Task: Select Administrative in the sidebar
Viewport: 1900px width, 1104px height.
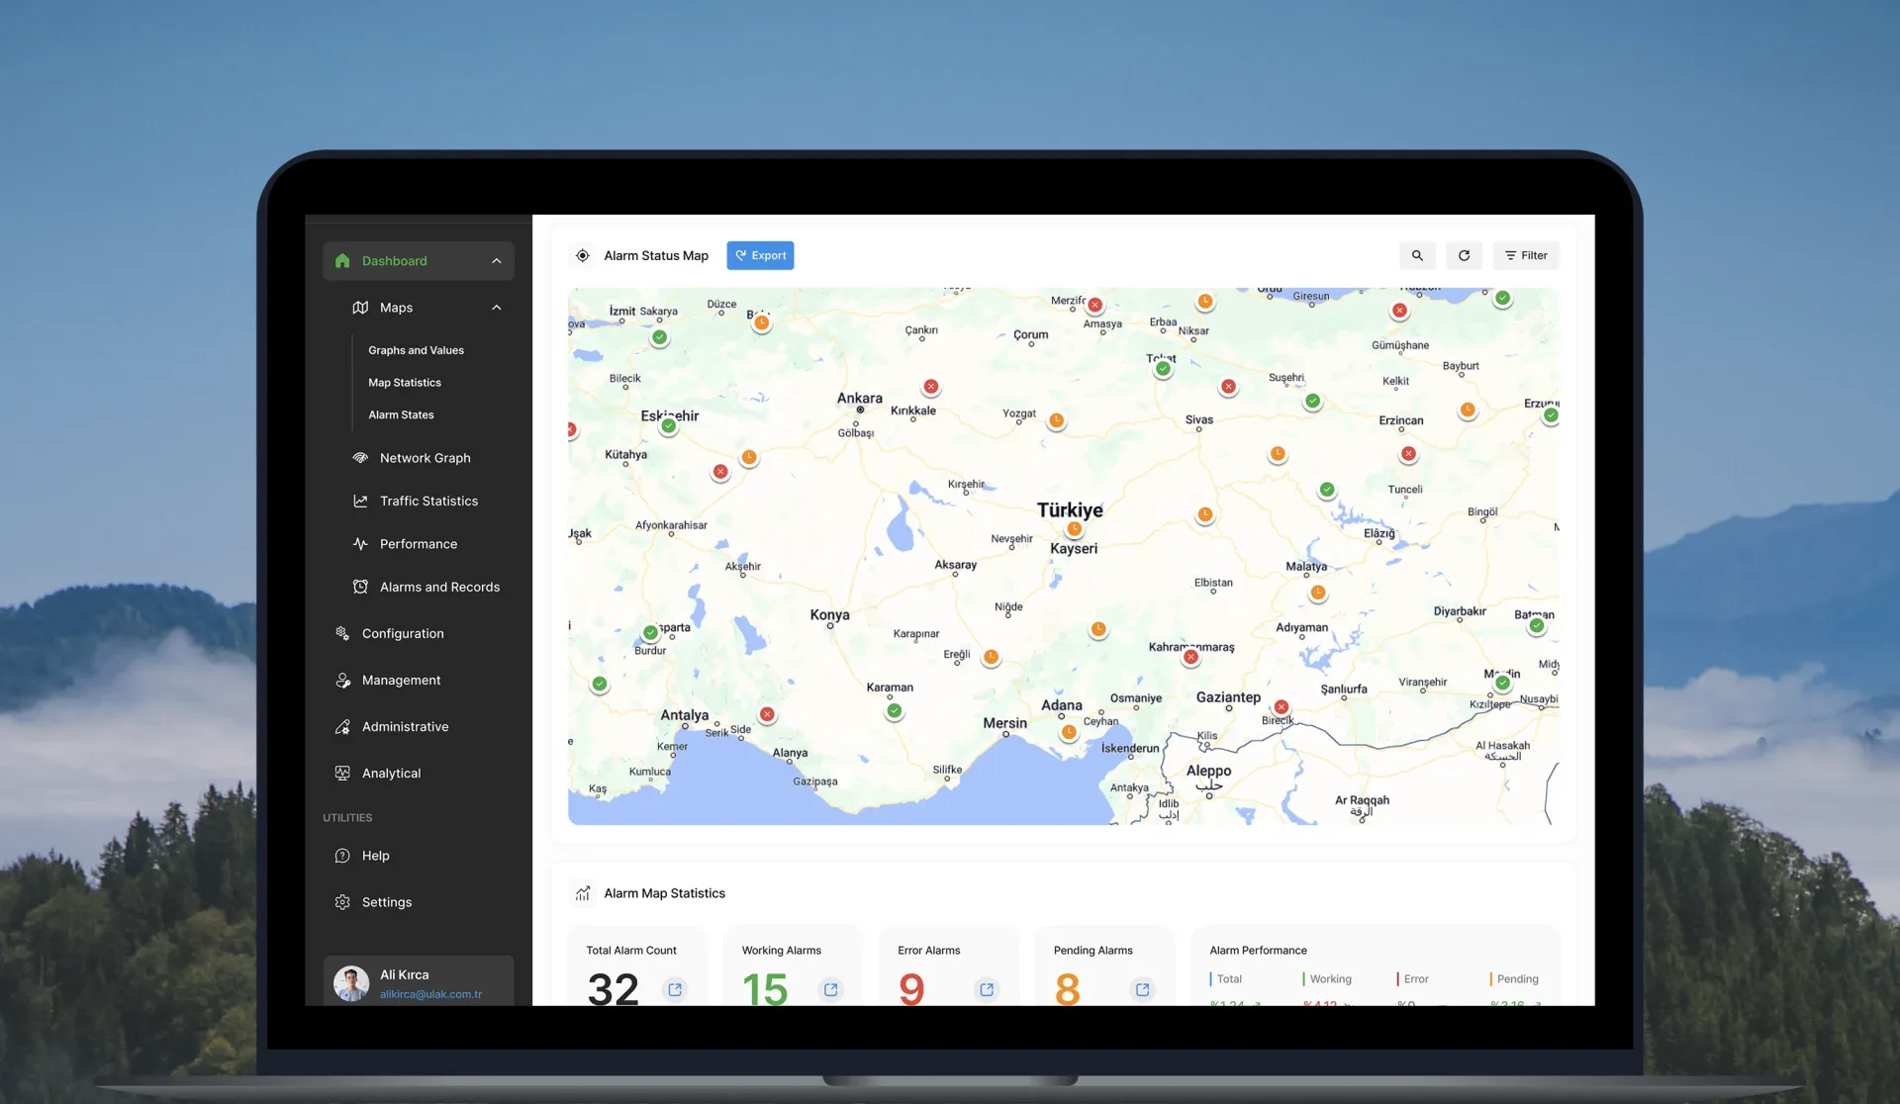Action: (x=405, y=727)
